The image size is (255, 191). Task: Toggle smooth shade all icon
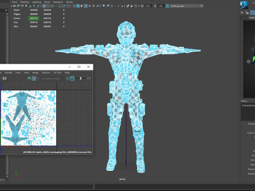78,6
